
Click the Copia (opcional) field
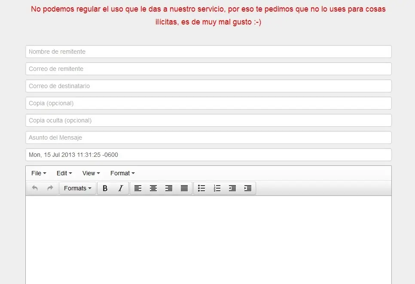208,103
